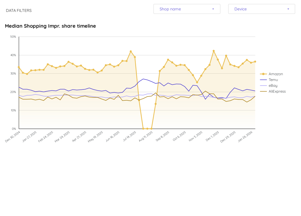The height and width of the screenshot is (216, 301).
Task: Toggle the Amazon series in the legend
Action: tap(275, 74)
